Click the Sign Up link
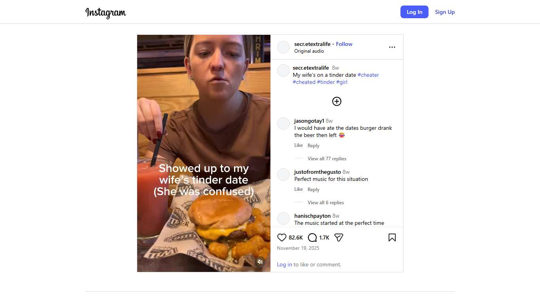 (445, 12)
